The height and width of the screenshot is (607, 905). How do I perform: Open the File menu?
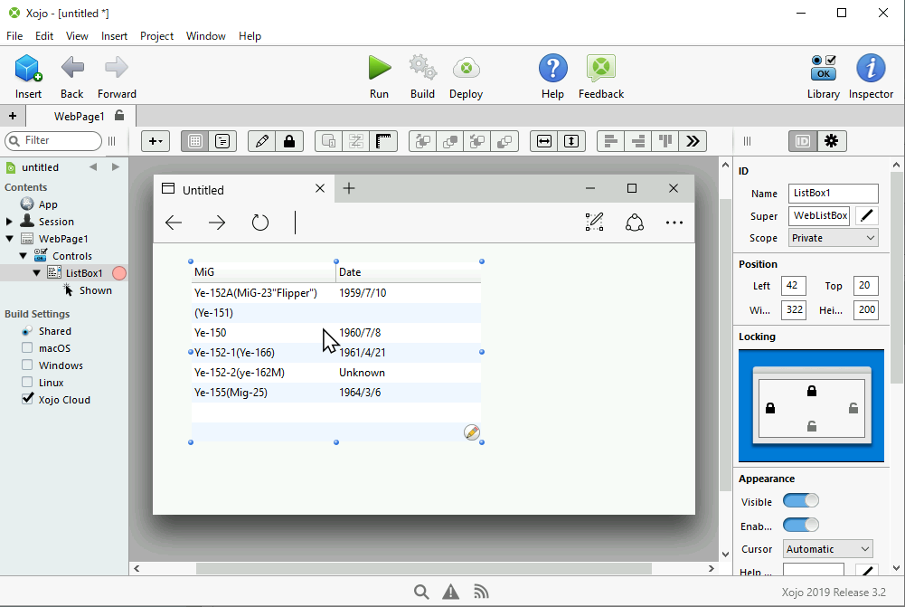14,36
